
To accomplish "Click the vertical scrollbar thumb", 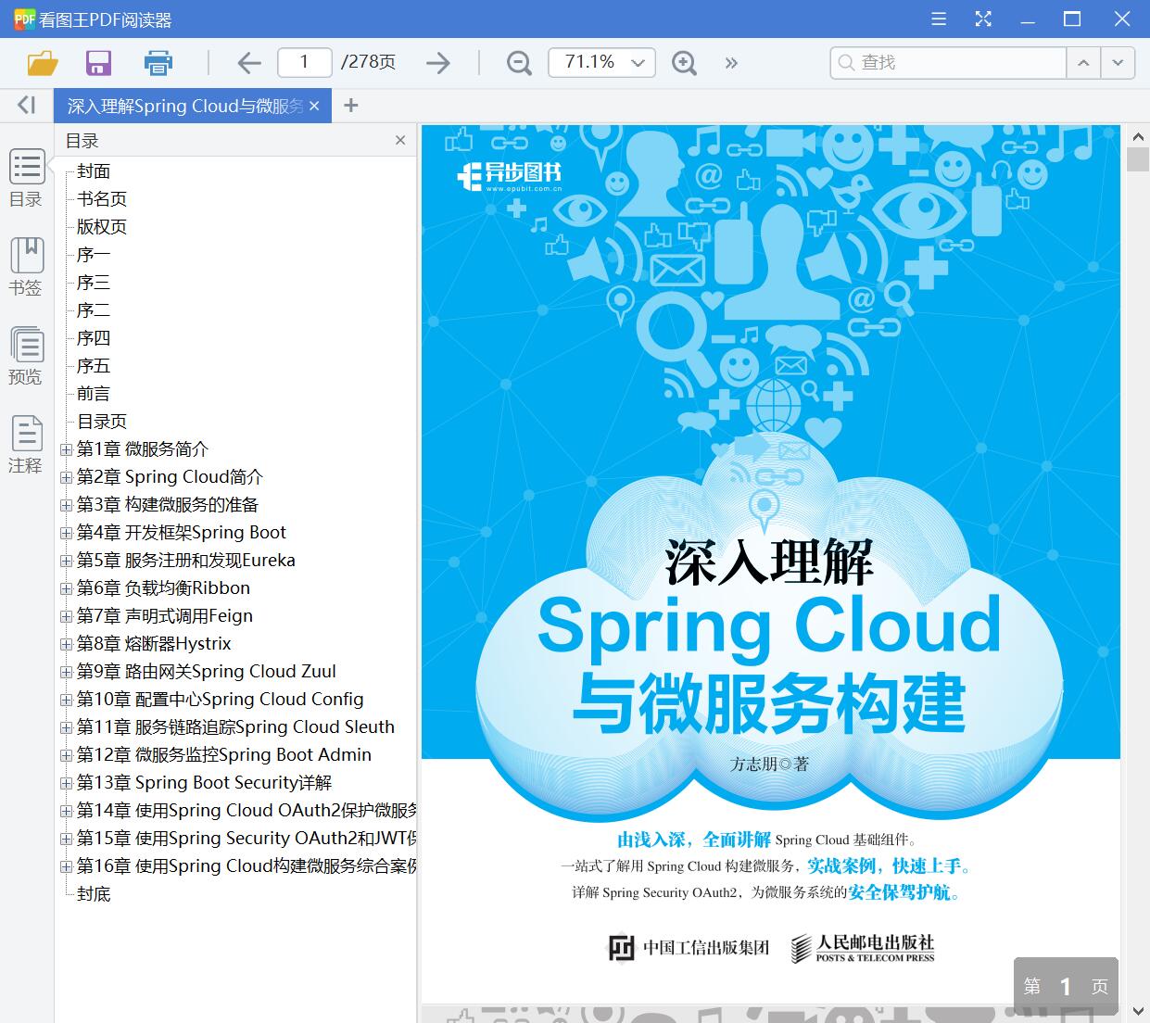I will (1138, 158).
